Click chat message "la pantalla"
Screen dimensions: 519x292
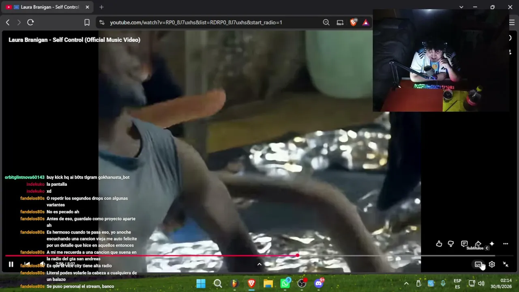(x=57, y=184)
